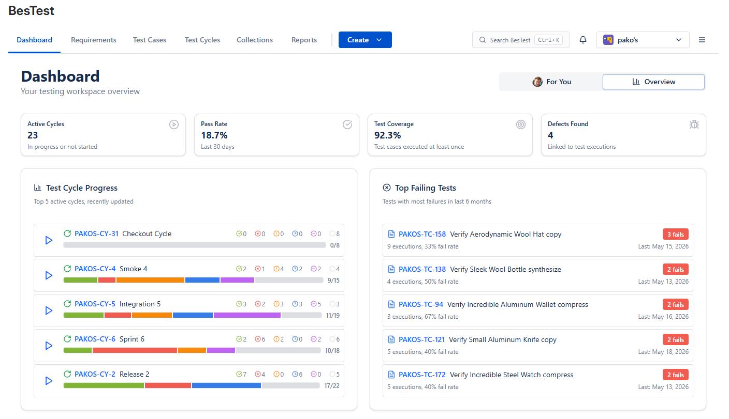Open the Test Cases tab
This screenshot has width=729, height=419.
[150, 40]
